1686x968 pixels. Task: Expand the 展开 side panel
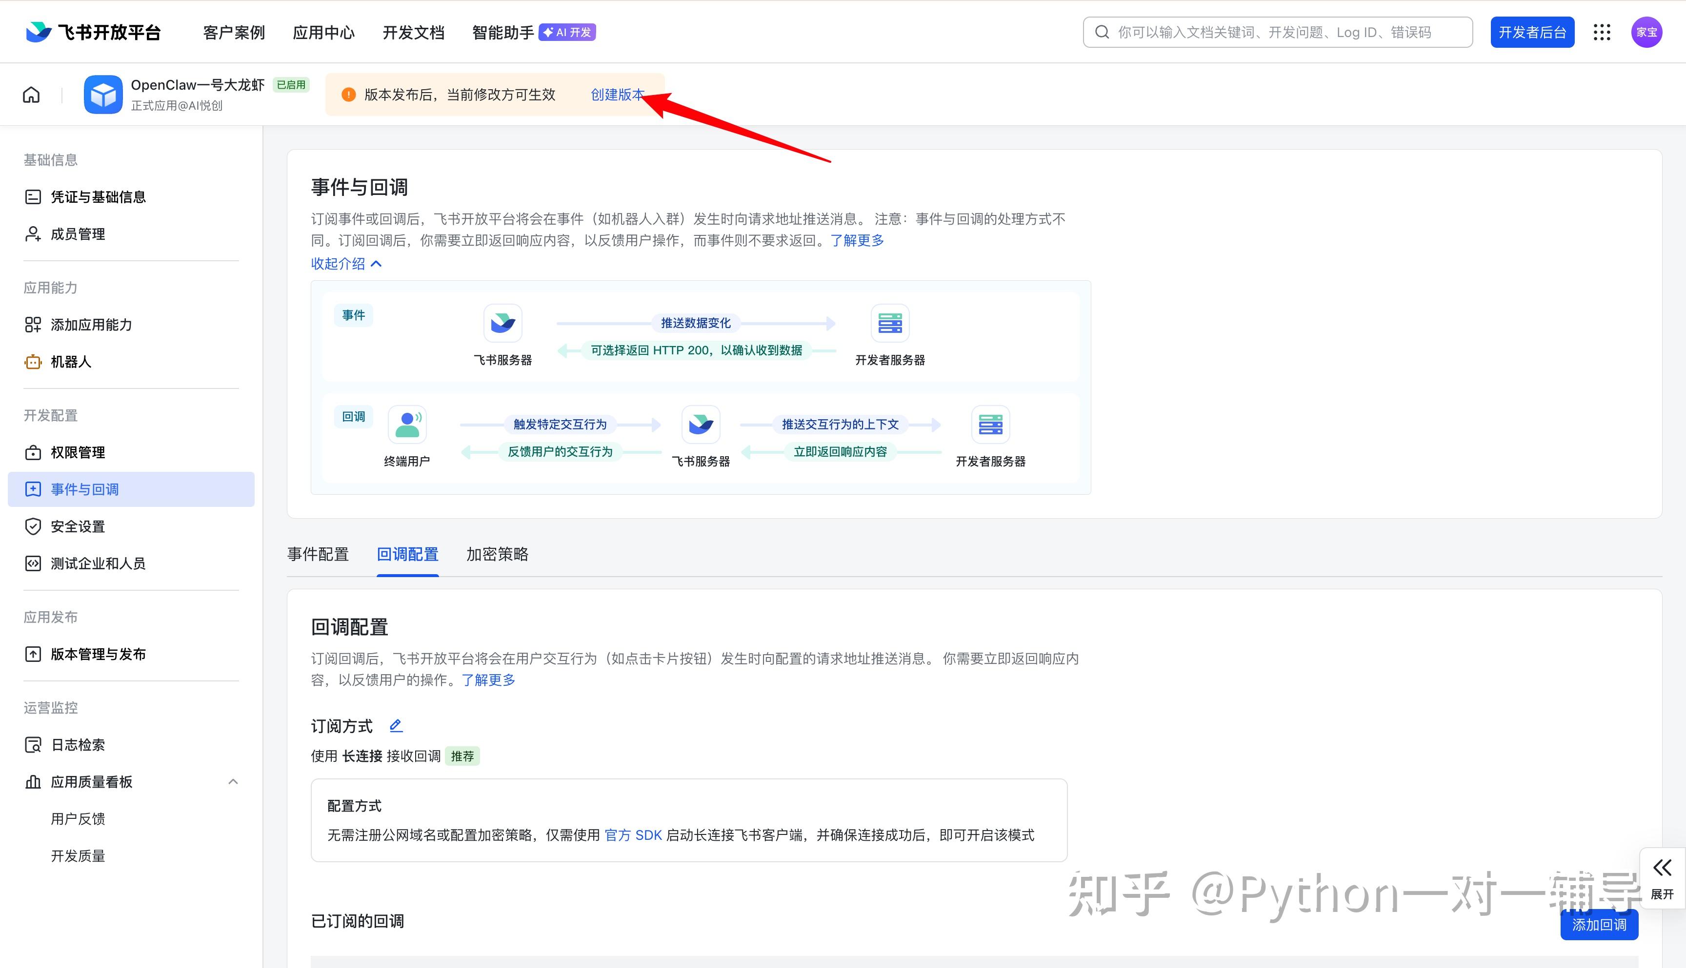click(x=1662, y=878)
